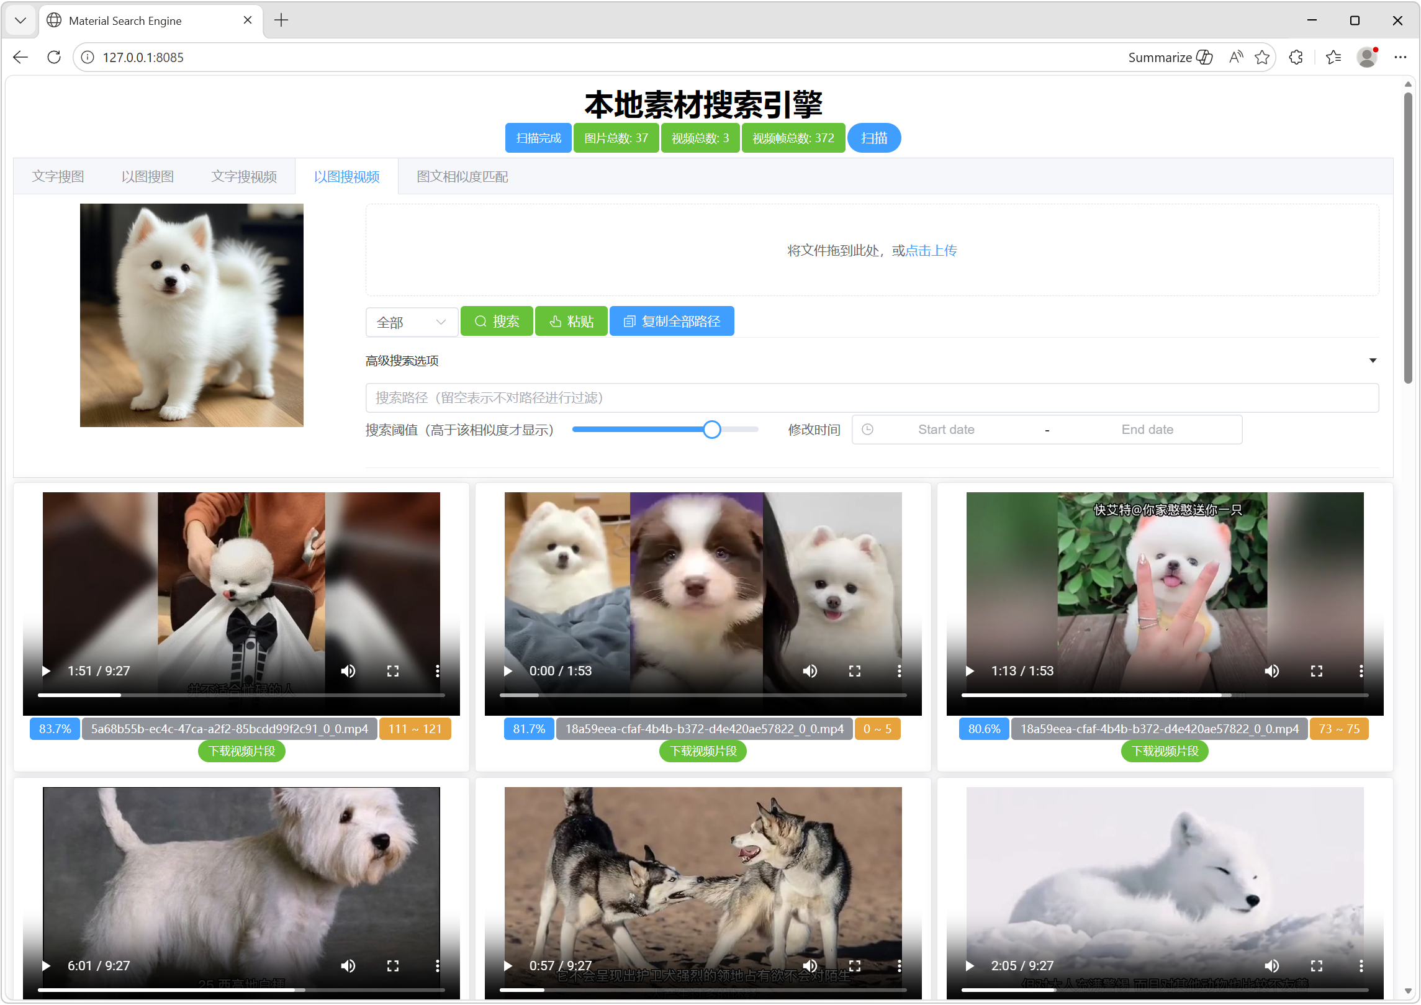This screenshot has height=1005, width=1421.
Task: Play the 2:05 / 9:27 video
Action: point(970,966)
